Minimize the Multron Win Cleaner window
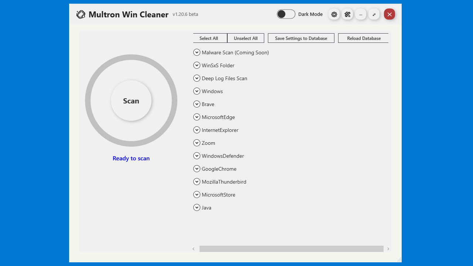The image size is (473, 266). (x=361, y=14)
